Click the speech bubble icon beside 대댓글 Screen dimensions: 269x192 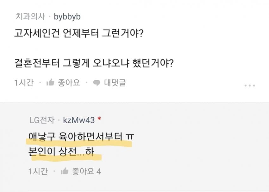97,83
